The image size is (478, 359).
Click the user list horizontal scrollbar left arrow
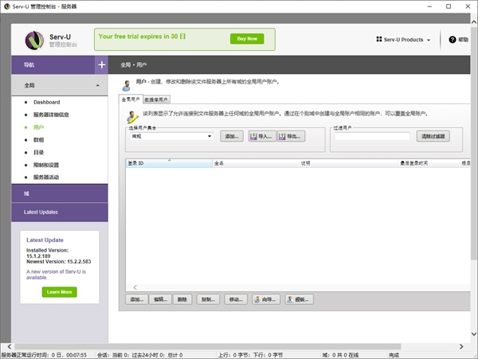click(x=135, y=287)
